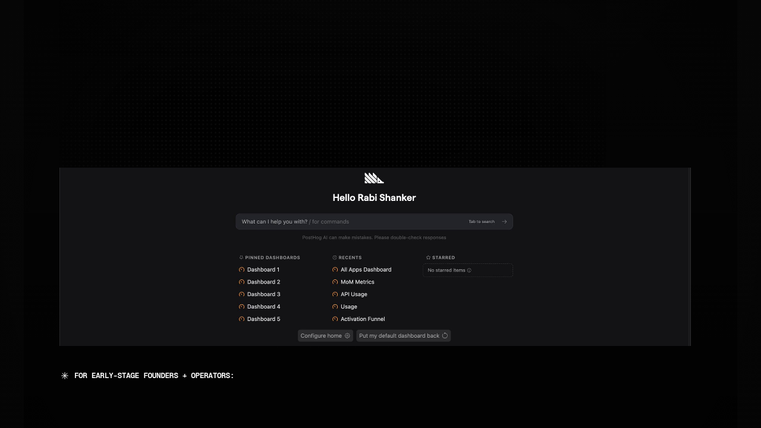Click the 'Tab to search' hint

coord(482,222)
